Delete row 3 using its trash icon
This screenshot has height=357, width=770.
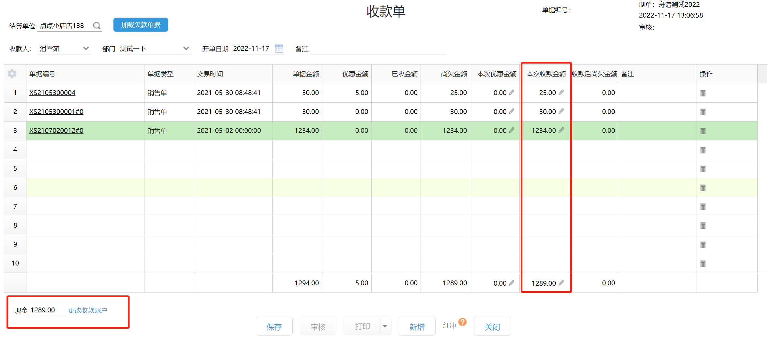703,131
